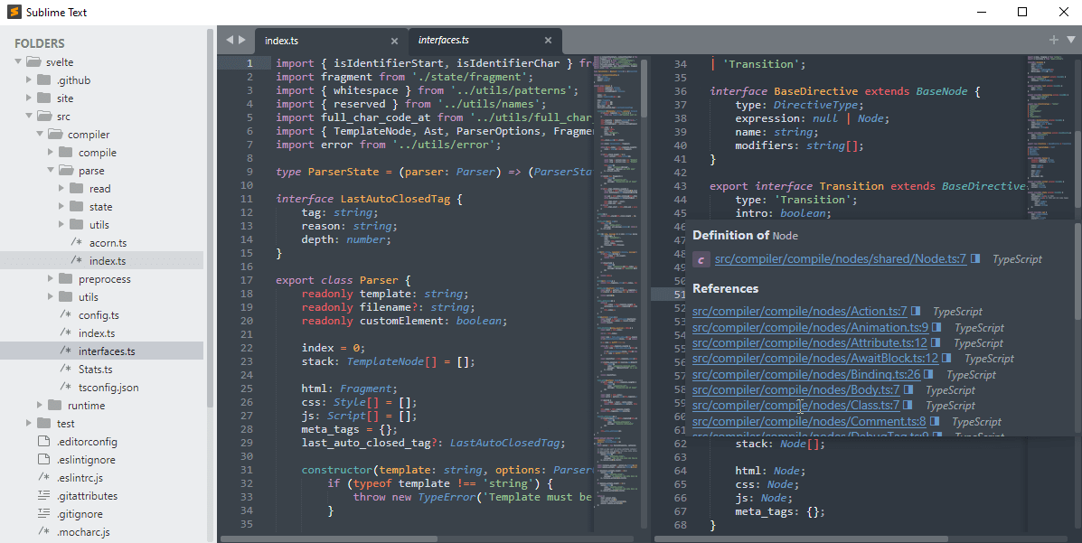Go back with the left tab arrow
Screen dimensions: 1082x543
(230, 40)
